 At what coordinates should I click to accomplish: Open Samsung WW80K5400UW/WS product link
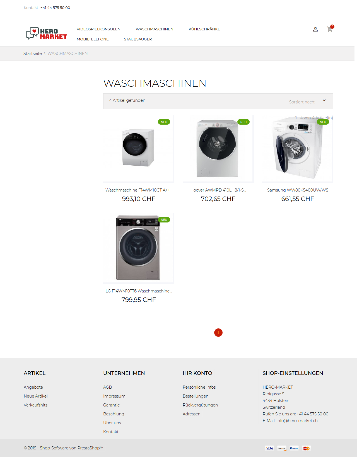click(298, 190)
